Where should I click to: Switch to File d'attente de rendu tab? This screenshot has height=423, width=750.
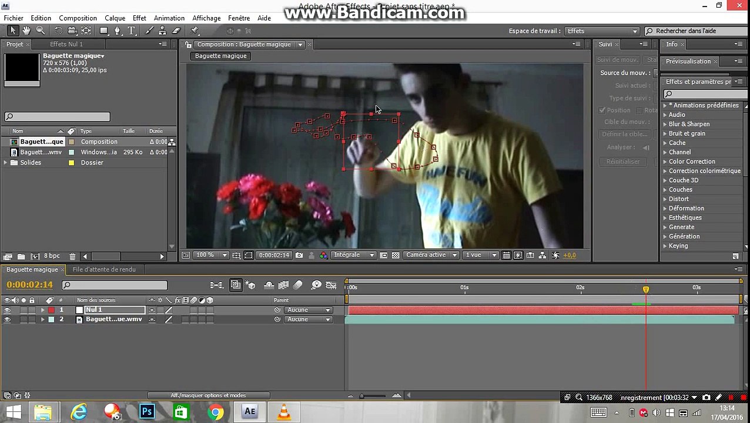103,269
